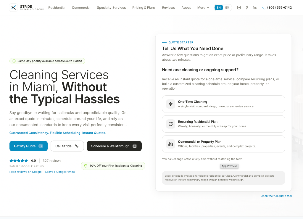Click the building icon for Commercial Plan
The image size is (303, 219).
coord(170,144)
